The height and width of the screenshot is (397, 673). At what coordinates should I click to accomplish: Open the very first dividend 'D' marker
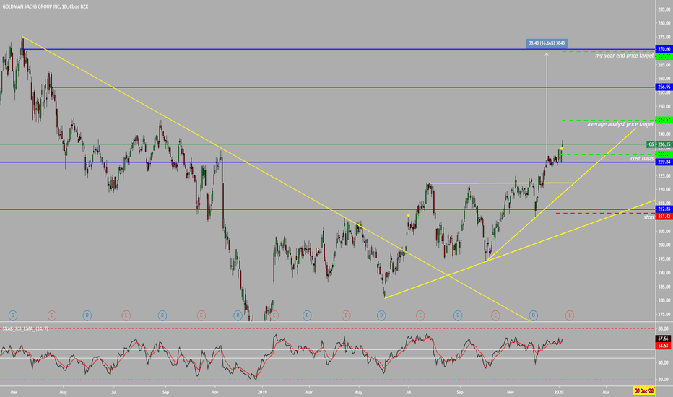tap(13, 315)
